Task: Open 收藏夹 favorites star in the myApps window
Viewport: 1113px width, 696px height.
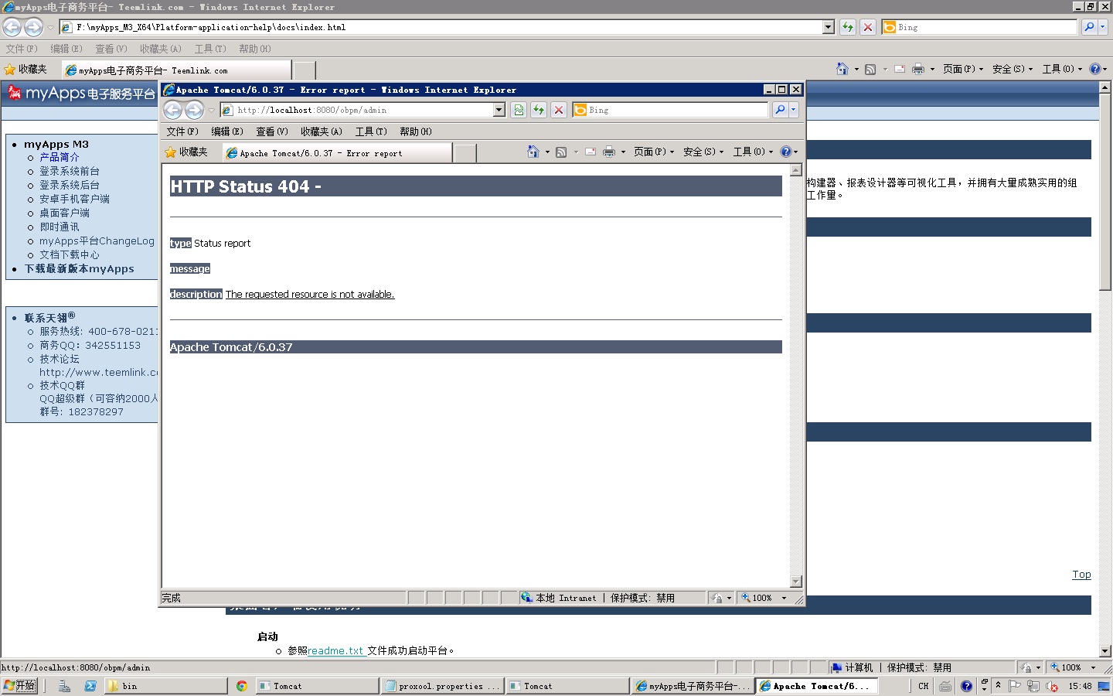Action: 26,70
